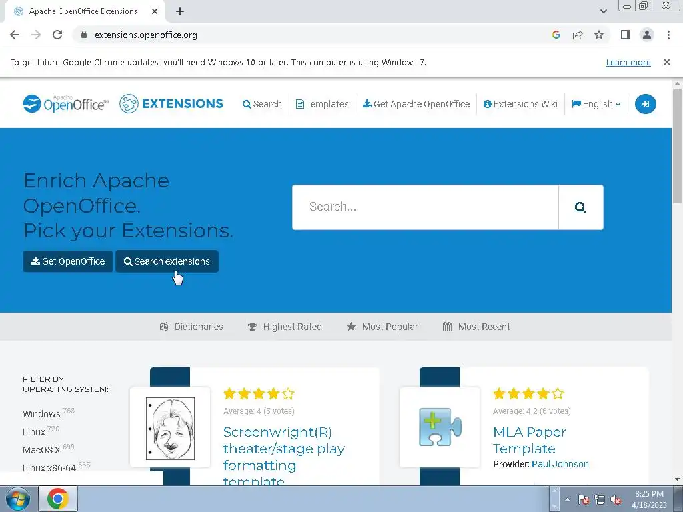The width and height of the screenshot is (683, 512).
Task: Open the Screenwright caricature thumbnail
Action: 170,429
